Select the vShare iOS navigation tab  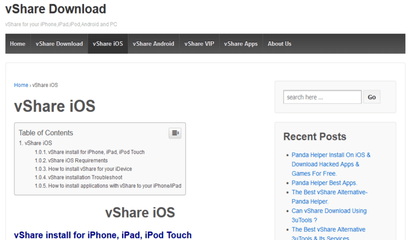pyautogui.click(x=108, y=44)
